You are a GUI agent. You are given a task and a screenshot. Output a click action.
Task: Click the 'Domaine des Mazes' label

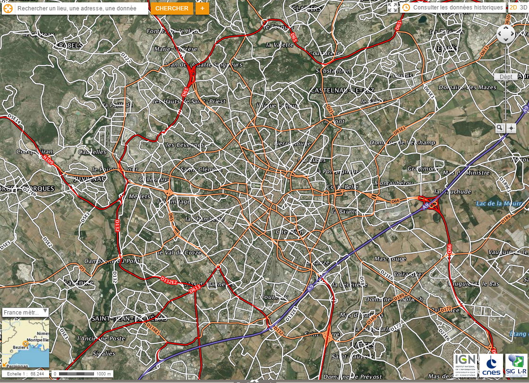467,87
